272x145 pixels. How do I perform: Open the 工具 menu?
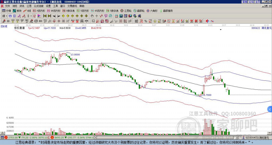pos(55,6)
